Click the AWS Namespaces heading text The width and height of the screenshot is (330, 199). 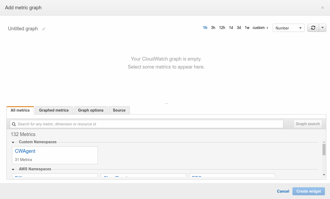click(x=35, y=169)
